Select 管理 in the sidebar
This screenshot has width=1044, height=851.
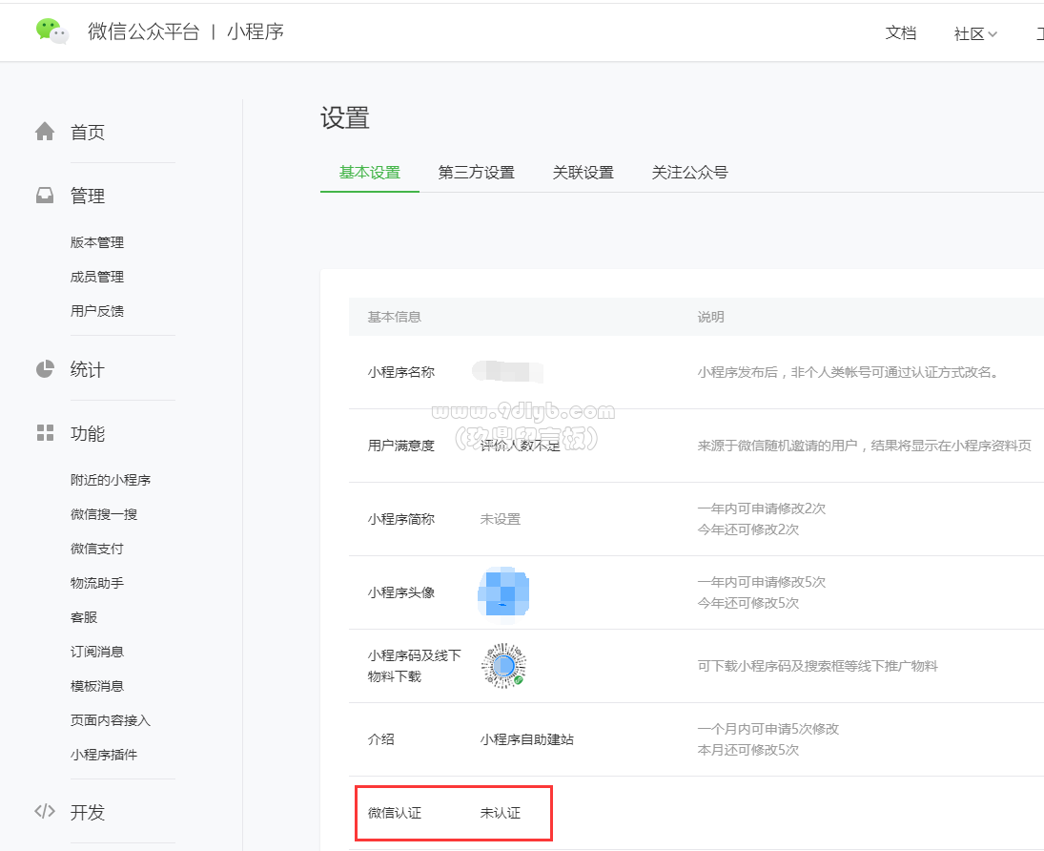click(x=88, y=196)
